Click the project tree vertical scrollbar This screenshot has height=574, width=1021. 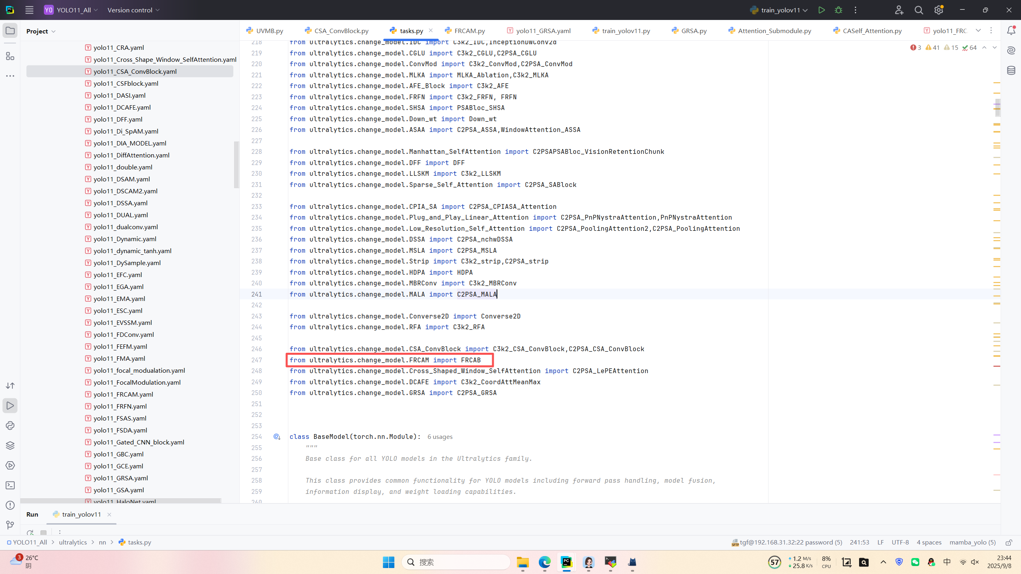[x=236, y=164]
